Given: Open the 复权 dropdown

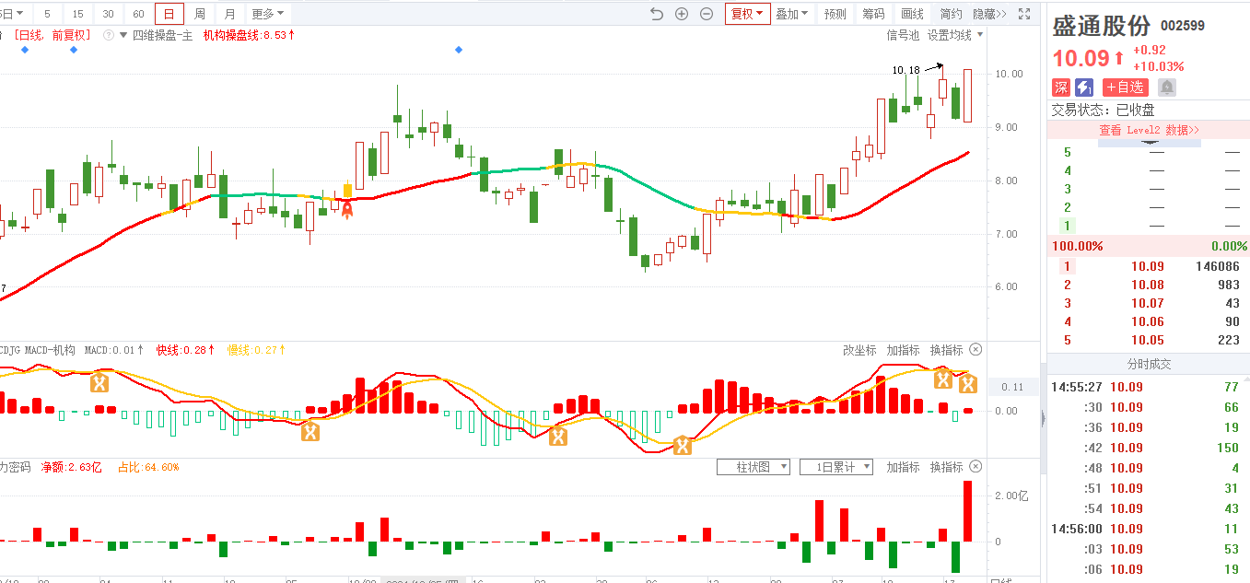Looking at the screenshot, I should (x=747, y=14).
